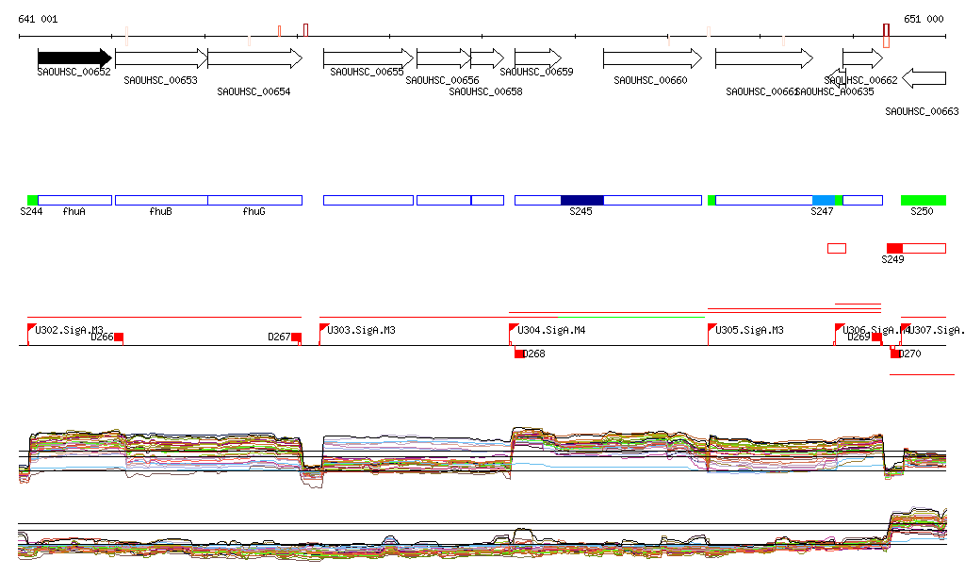The width and height of the screenshot is (965, 576).
Task: Select the fhuA blue outlined box
Action: [75, 200]
